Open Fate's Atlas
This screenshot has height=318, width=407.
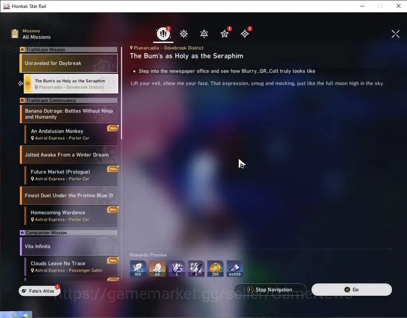coord(39,291)
